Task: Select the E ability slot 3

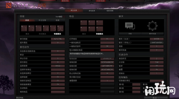Action: coord(39,28)
